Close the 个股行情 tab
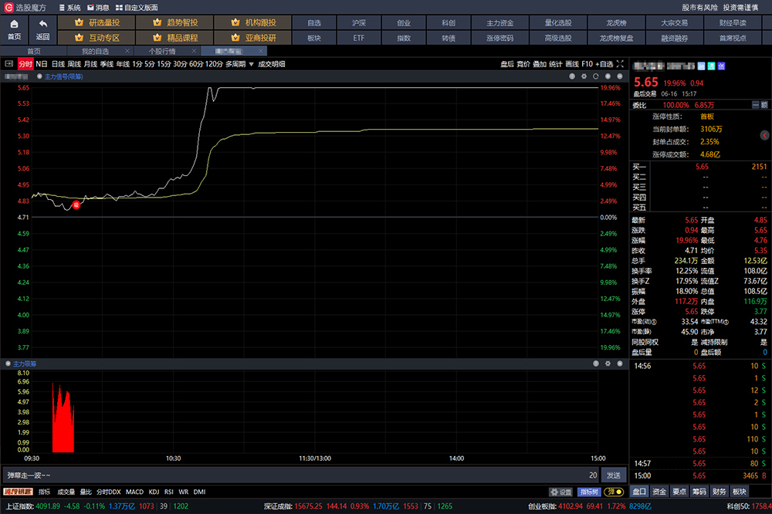 click(x=194, y=51)
